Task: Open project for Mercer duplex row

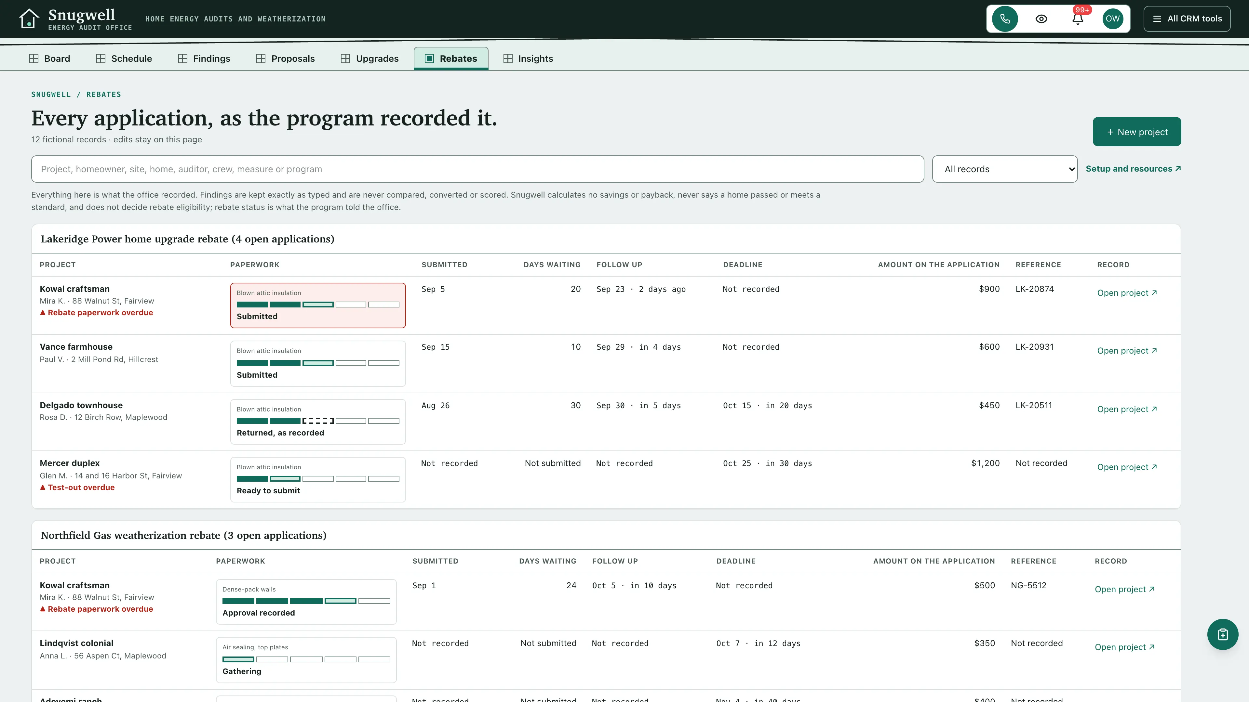Action: tap(1127, 467)
